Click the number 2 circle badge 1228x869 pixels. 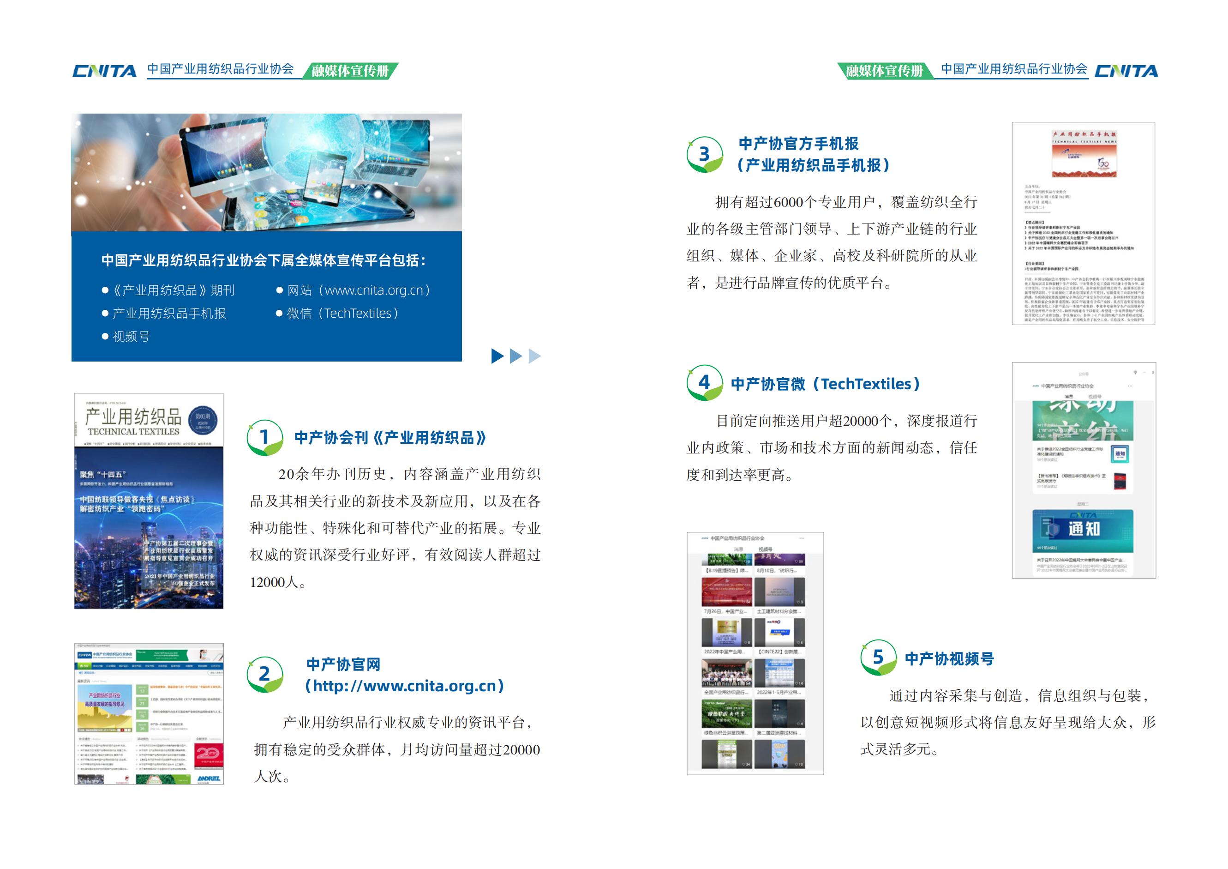coord(265,674)
